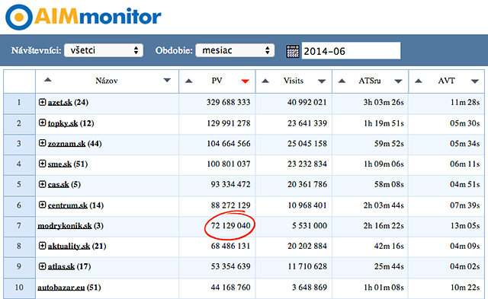
Task: Open the modrykonik.sk link
Action: (x=64, y=226)
